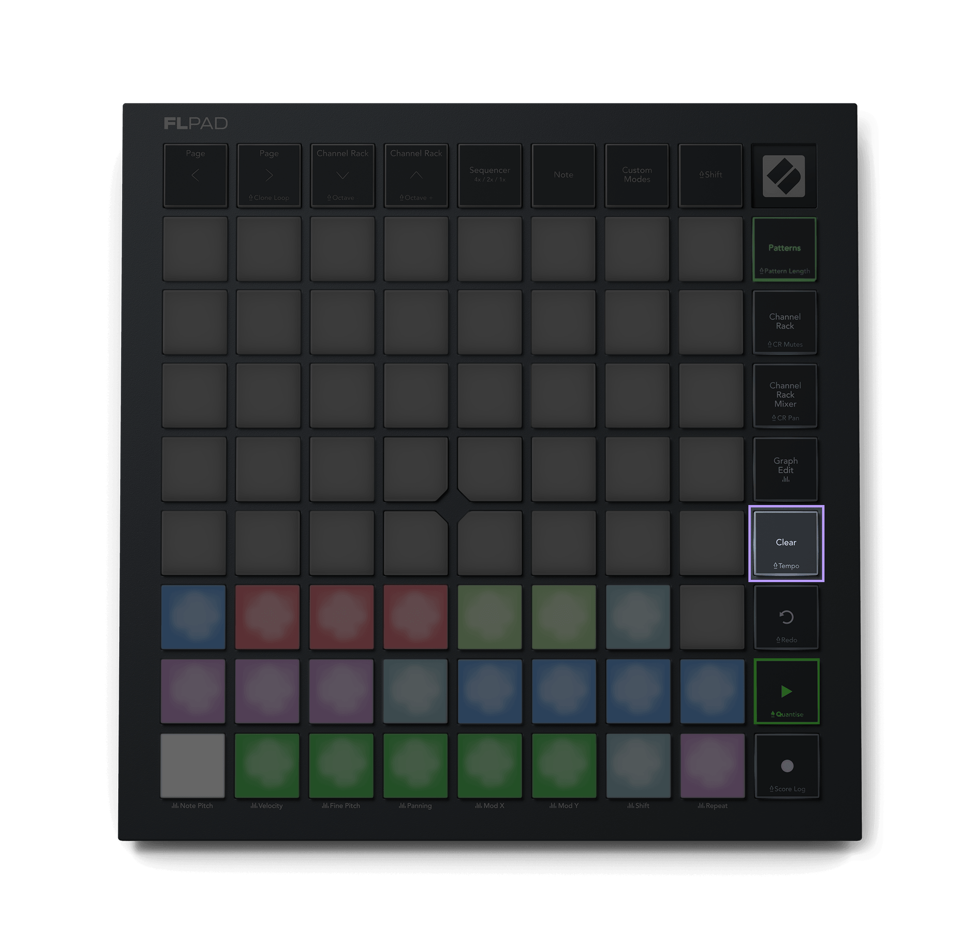Tap the teal pad beside the olive green pads
Image resolution: width=980 pixels, height=944 pixels.
(638, 617)
